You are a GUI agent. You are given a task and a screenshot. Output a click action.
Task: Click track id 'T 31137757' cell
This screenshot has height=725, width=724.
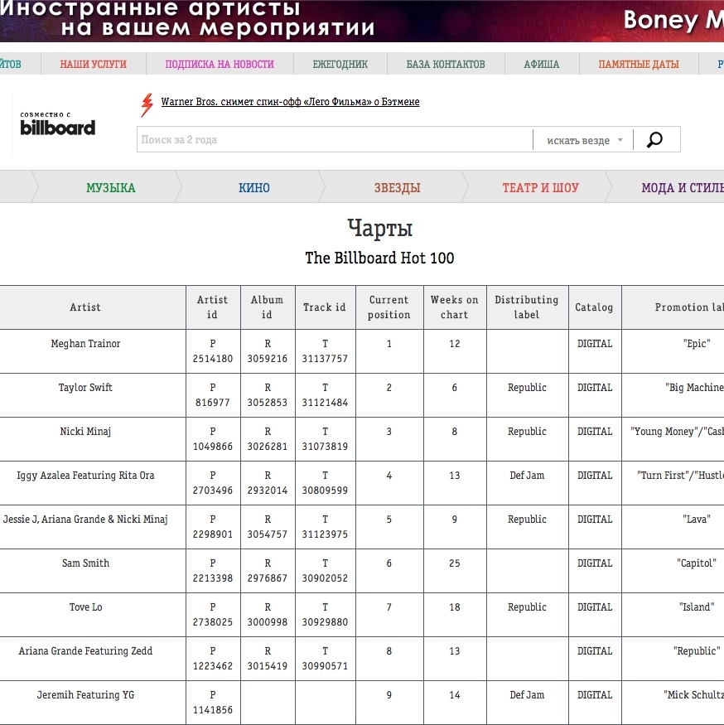click(x=325, y=351)
